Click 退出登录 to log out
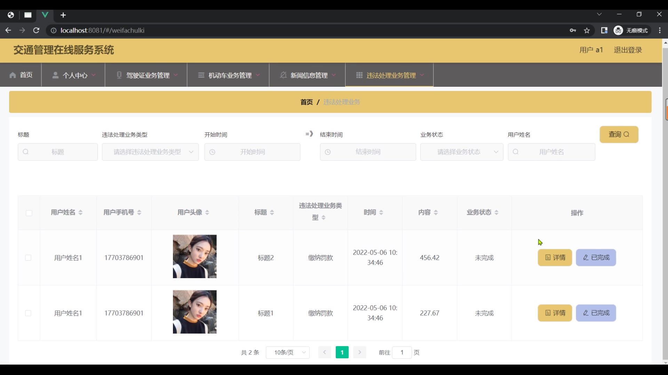Viewport: 668px width, 375px height. click(628, 50)
